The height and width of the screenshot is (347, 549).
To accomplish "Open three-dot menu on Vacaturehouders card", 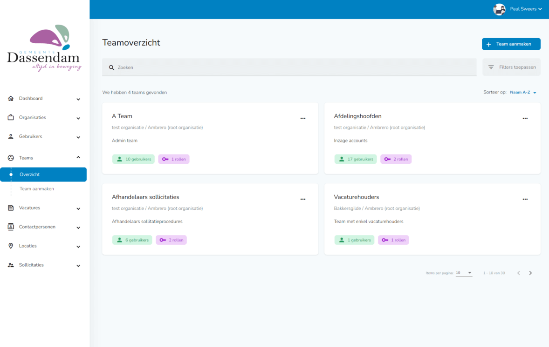I will coord(525,200).
